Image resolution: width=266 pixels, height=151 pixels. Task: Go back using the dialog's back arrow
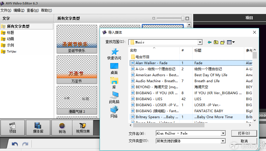pos(210,42)
